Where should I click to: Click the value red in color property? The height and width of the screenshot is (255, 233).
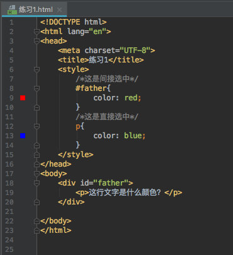(x=131, y=98)
